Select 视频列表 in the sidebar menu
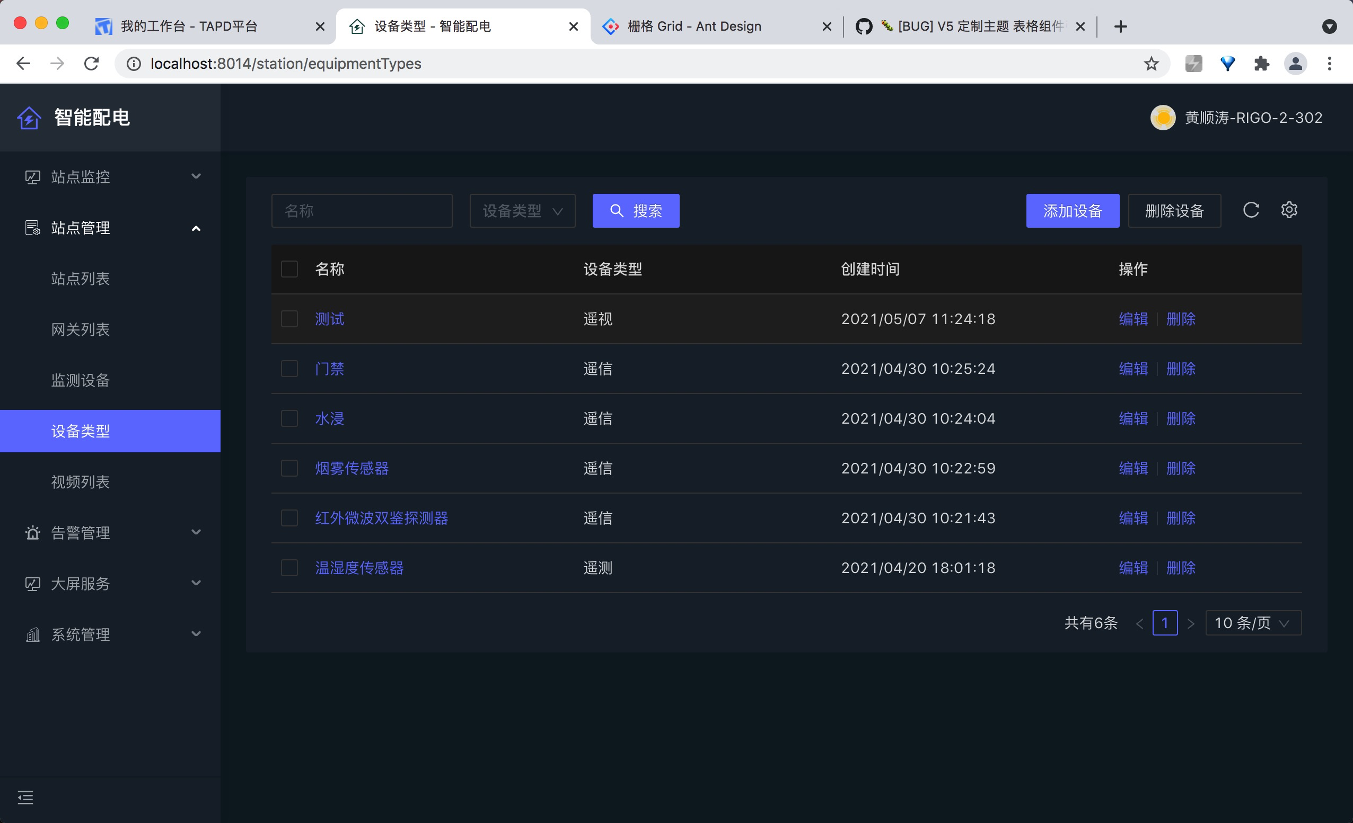This screenshot has height=823, width=1353. [x=80, y=482]
